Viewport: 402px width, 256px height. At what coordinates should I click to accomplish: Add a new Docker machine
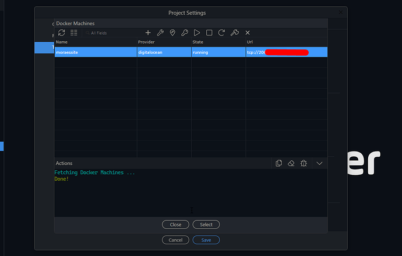(148, 33)
